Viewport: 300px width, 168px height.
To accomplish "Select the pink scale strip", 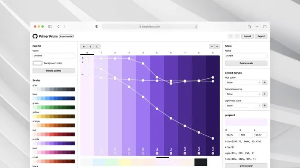I will [54, 152].
